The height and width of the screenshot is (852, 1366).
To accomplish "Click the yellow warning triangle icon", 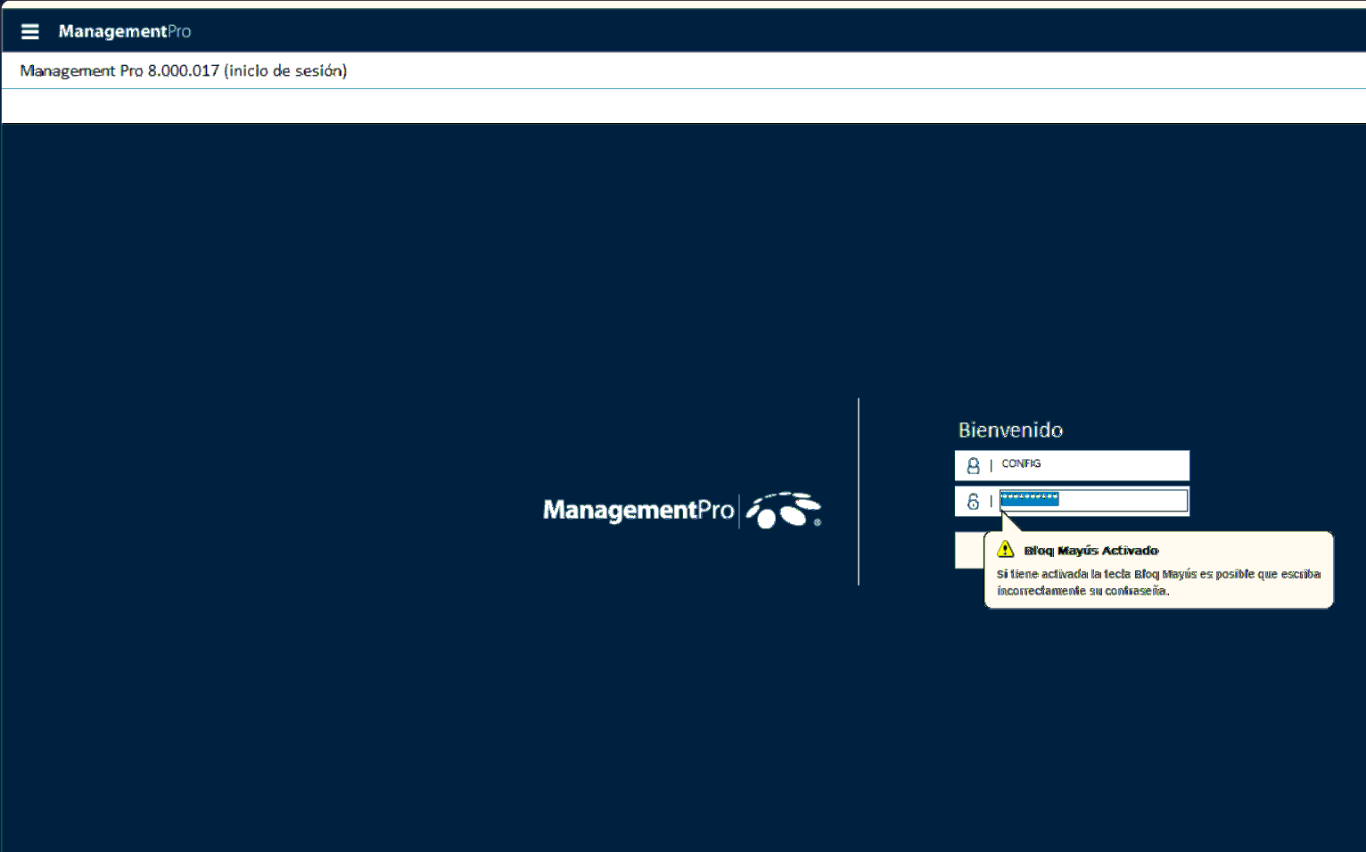I will click(1006, 549).
